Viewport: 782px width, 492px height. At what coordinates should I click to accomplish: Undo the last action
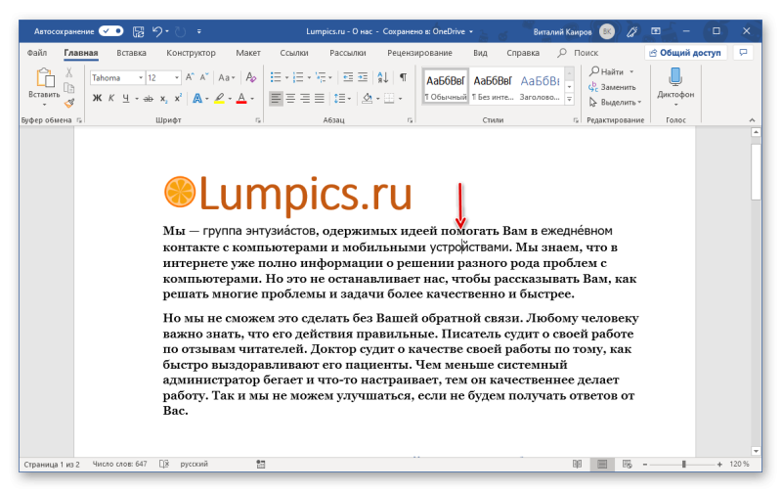click(x=157, y=31)
